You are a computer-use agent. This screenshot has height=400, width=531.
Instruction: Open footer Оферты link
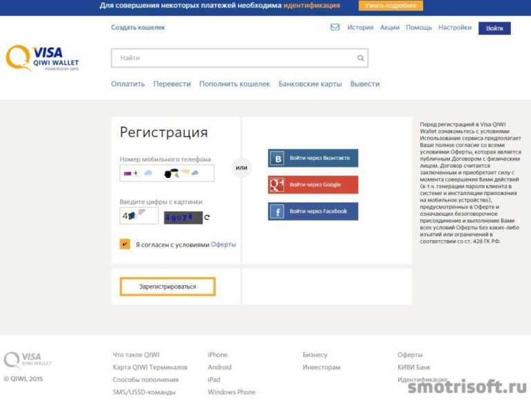tap(410, 354)
